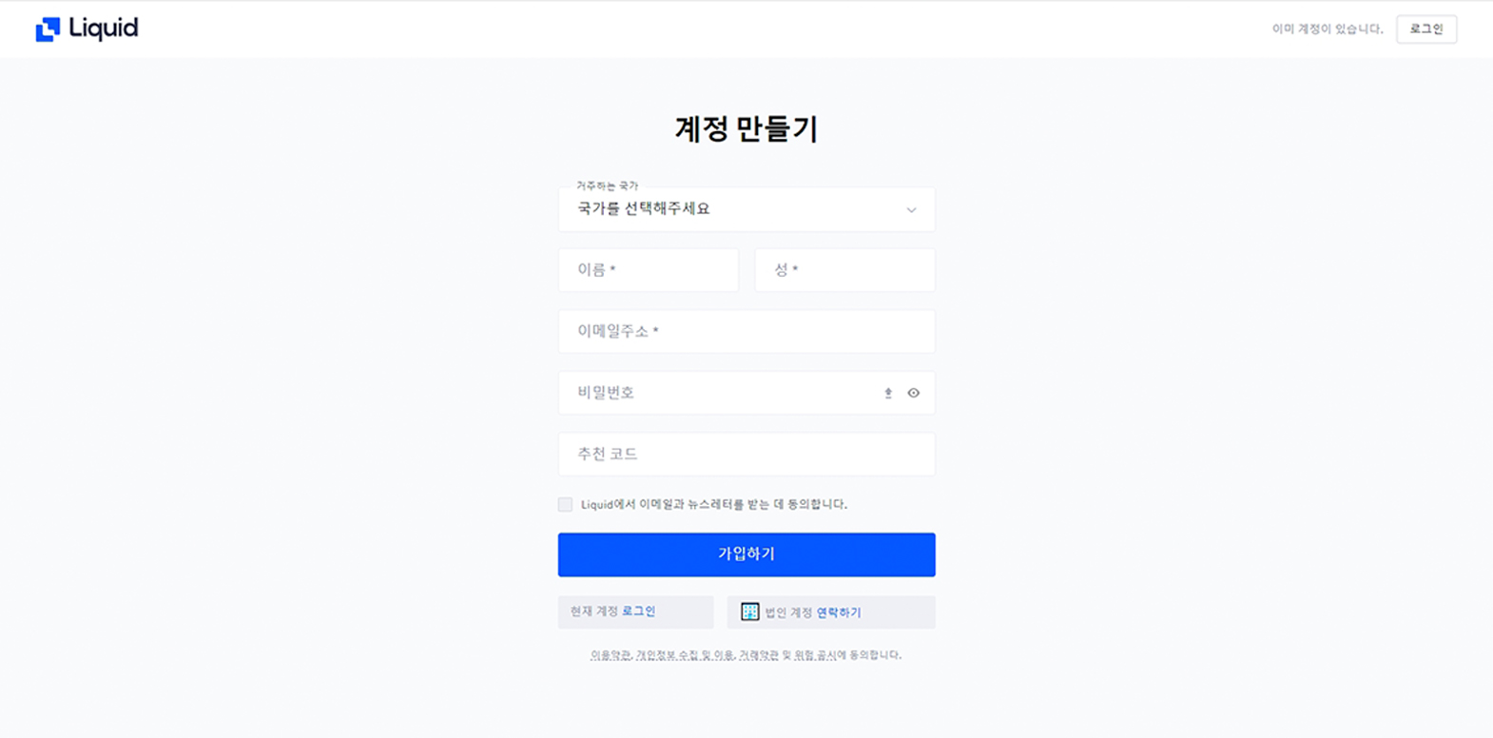This screenshot has height=738, width=1493.
Task: Open the 거래약관 trading terms link
Action: point(758,655)
